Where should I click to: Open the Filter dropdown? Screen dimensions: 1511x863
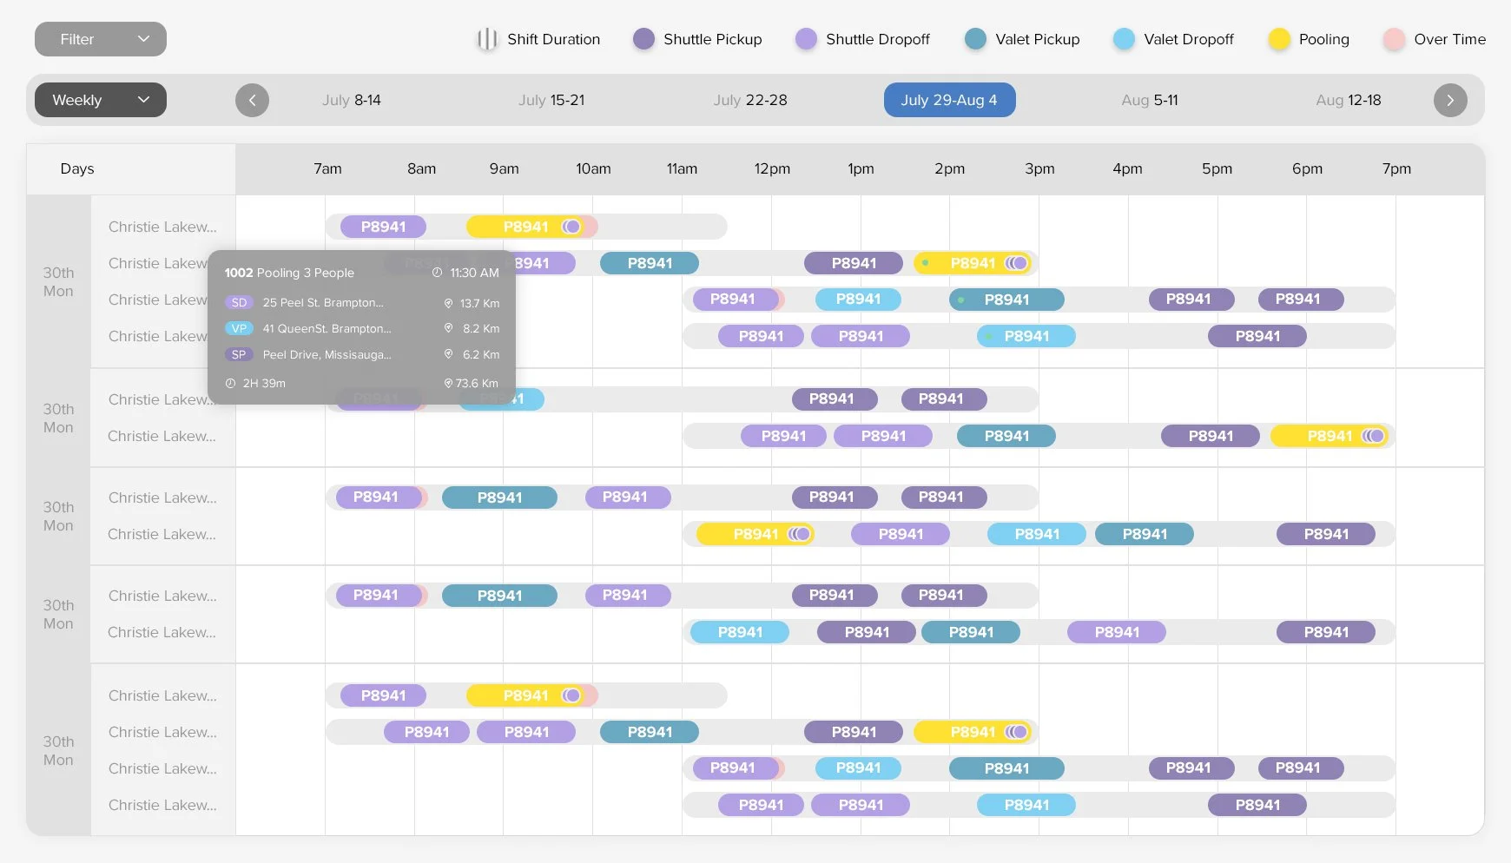pyautogui.click(x=101, y=39)
